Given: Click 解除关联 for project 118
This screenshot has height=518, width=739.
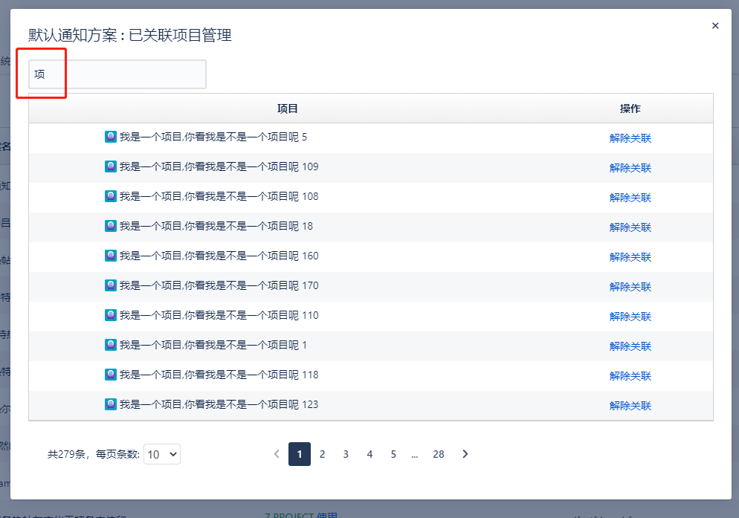Looking at the screenshot, I should pyautogui.click(x=630, y=375).
